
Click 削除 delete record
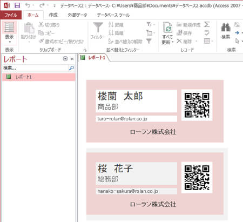point(184,42)
